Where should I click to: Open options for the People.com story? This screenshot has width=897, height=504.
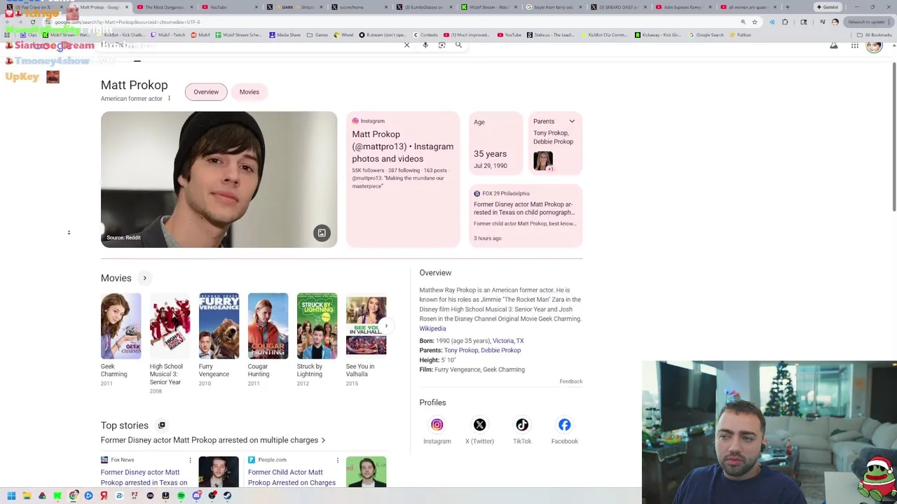click(x=337, y=460)
